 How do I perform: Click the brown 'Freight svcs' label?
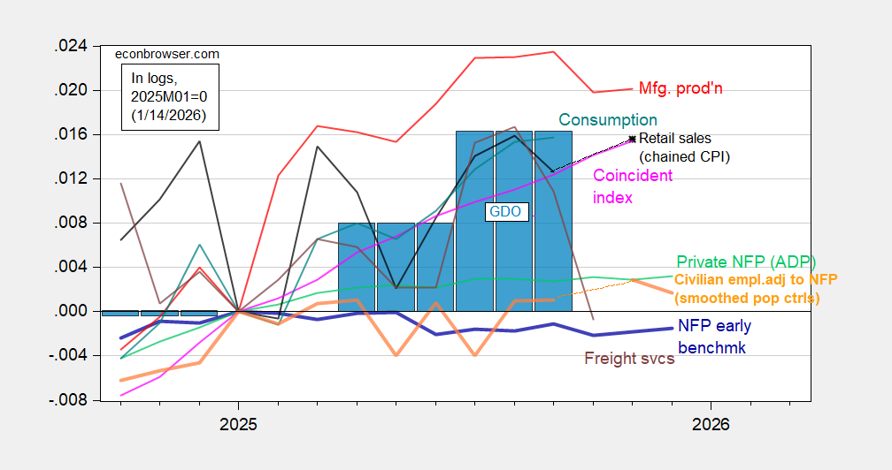coord(629,359)
